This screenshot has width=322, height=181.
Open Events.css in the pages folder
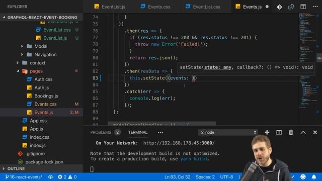click(45, 104)
